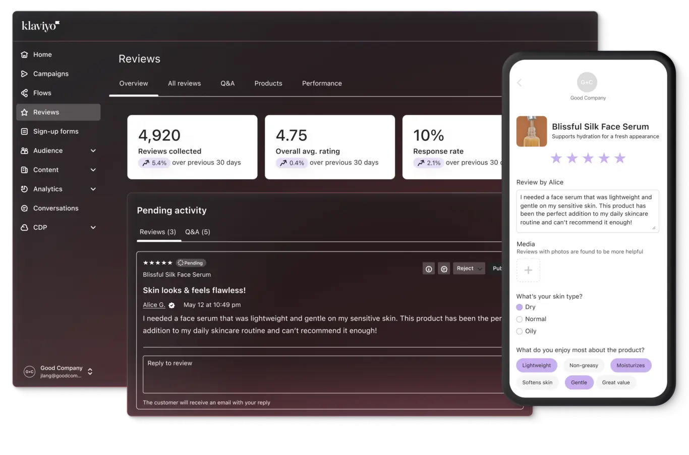Toggle the Great value tag chip

click(x=616, y=383)
